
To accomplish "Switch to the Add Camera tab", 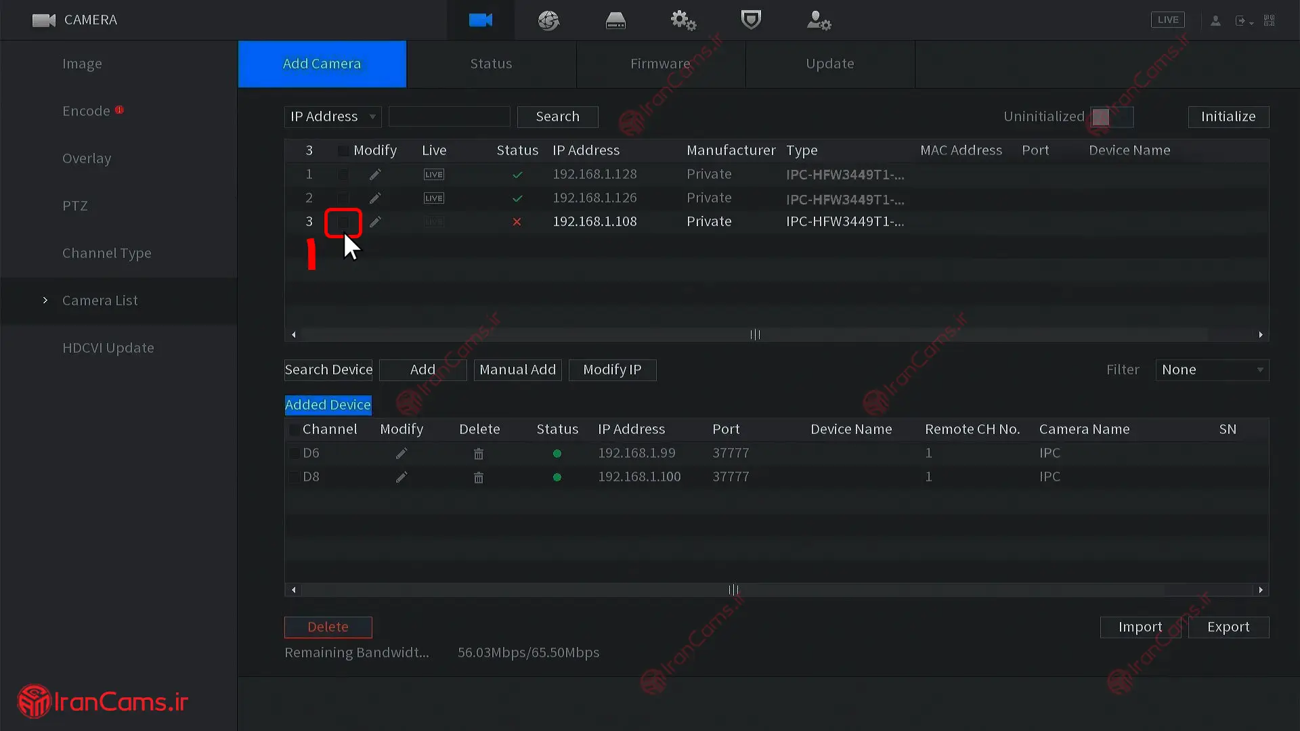I will pos(322,64).
